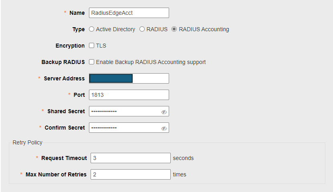333x192 pixels.
Task: Click the TLS label text
Action: [101, 46]
